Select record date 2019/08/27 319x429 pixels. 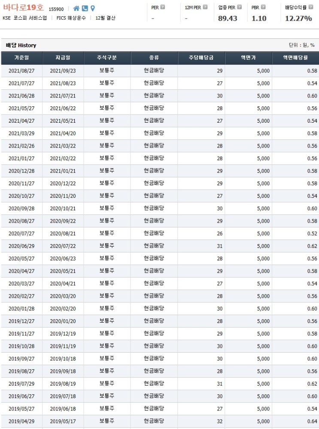point(21,371)
